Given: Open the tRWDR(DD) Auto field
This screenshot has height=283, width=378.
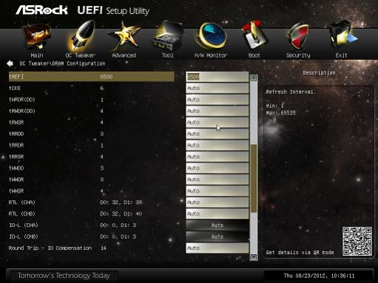Looking at the screenshot, I should coord(217,111).
